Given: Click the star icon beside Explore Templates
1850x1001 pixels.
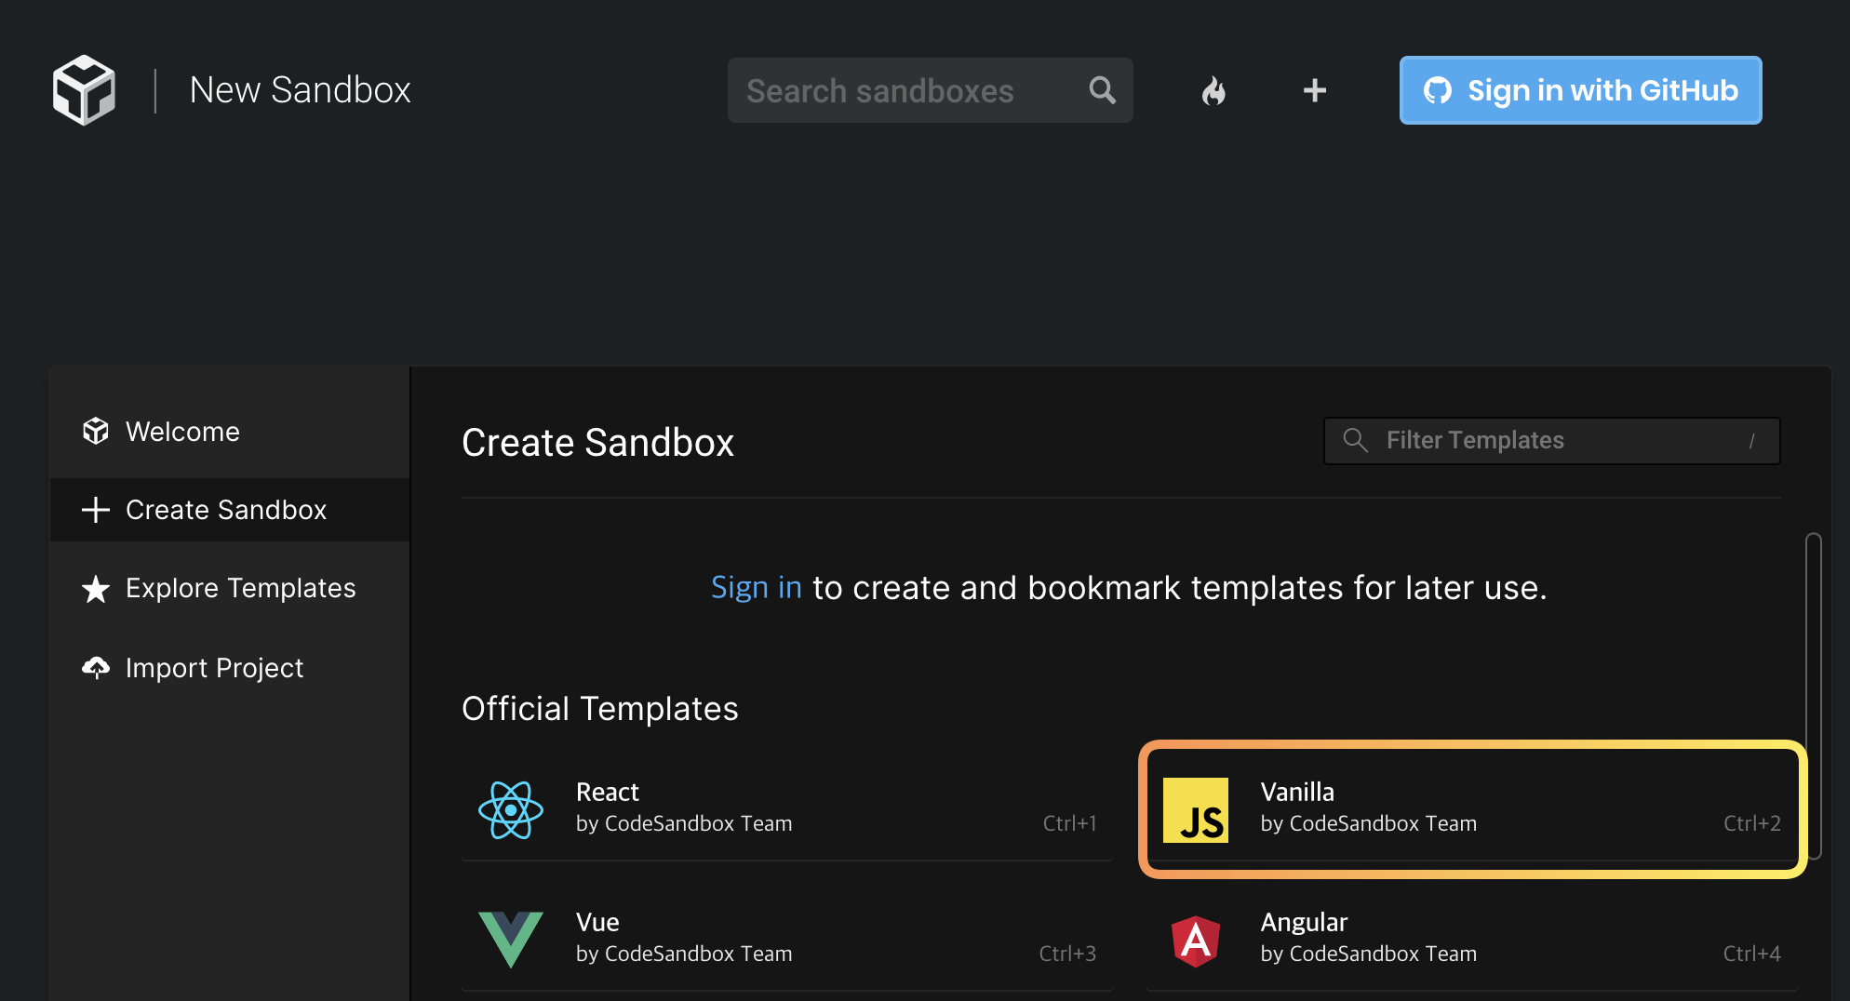Looking at the screenshot, I should coord(96,588).
